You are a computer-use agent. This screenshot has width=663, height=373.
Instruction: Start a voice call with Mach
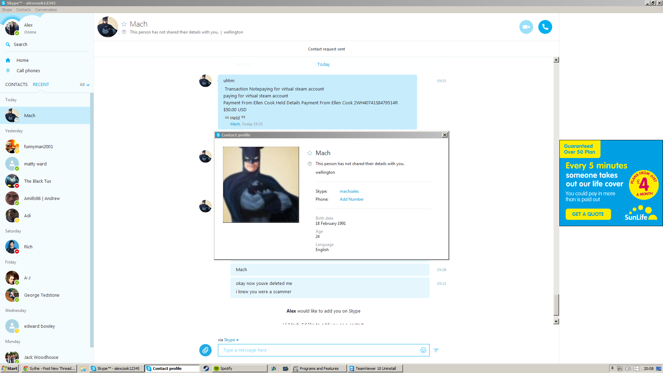(545, 27)
